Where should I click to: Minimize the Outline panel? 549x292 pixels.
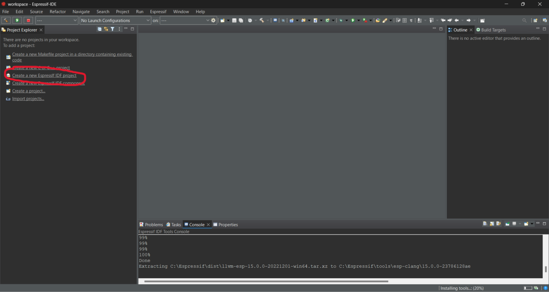point(538,29)
